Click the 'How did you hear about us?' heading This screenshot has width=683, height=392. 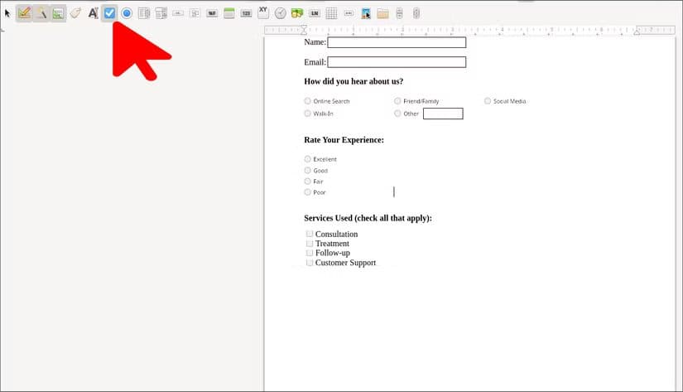pos(354,81)
